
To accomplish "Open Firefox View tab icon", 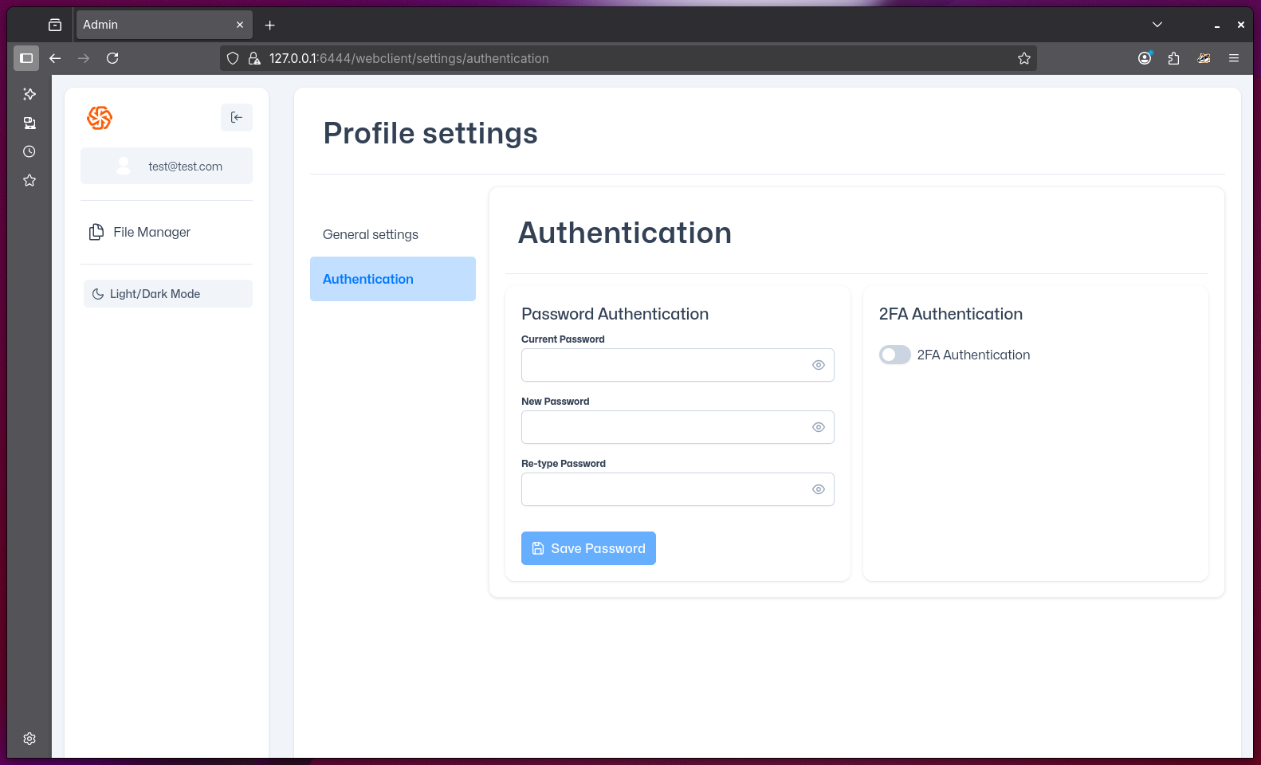I will 55,25.
